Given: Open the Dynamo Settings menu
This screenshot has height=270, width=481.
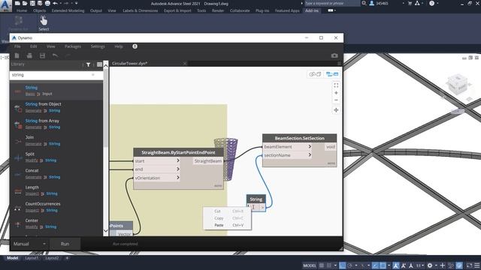Looking at the screenshot, I should pos(98,46).
